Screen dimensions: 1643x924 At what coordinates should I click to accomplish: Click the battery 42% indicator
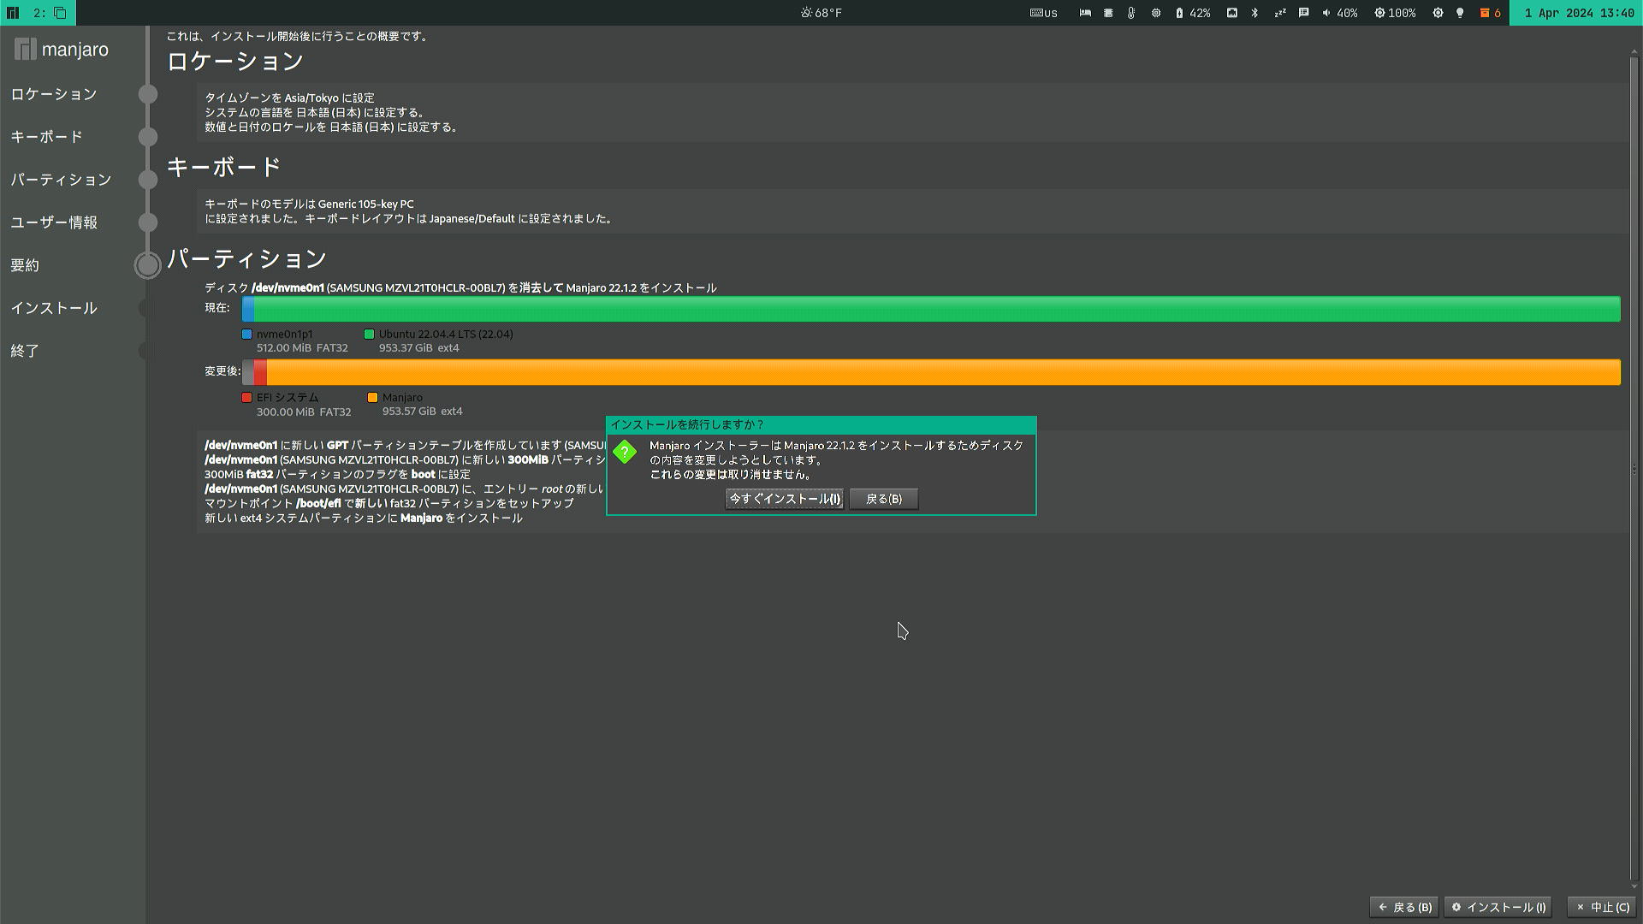pos(1193,13)
